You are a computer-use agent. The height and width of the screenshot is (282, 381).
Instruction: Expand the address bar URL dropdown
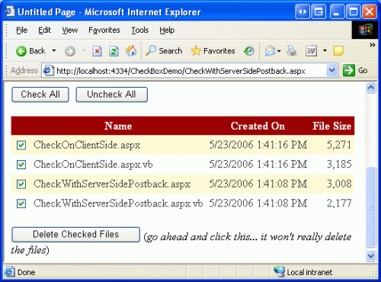(x=331, y=70)
